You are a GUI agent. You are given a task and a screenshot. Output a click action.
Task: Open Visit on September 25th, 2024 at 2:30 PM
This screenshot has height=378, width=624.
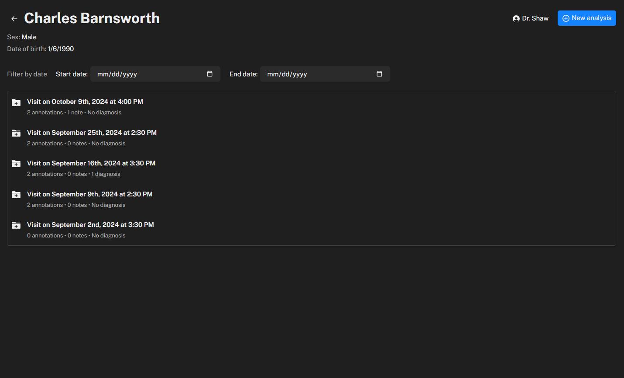(92, 133)
